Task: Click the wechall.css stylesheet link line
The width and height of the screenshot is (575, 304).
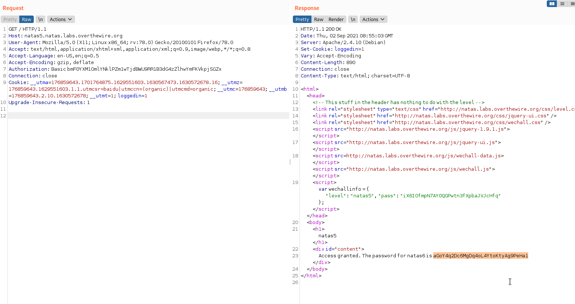Action: pos(431,123)
